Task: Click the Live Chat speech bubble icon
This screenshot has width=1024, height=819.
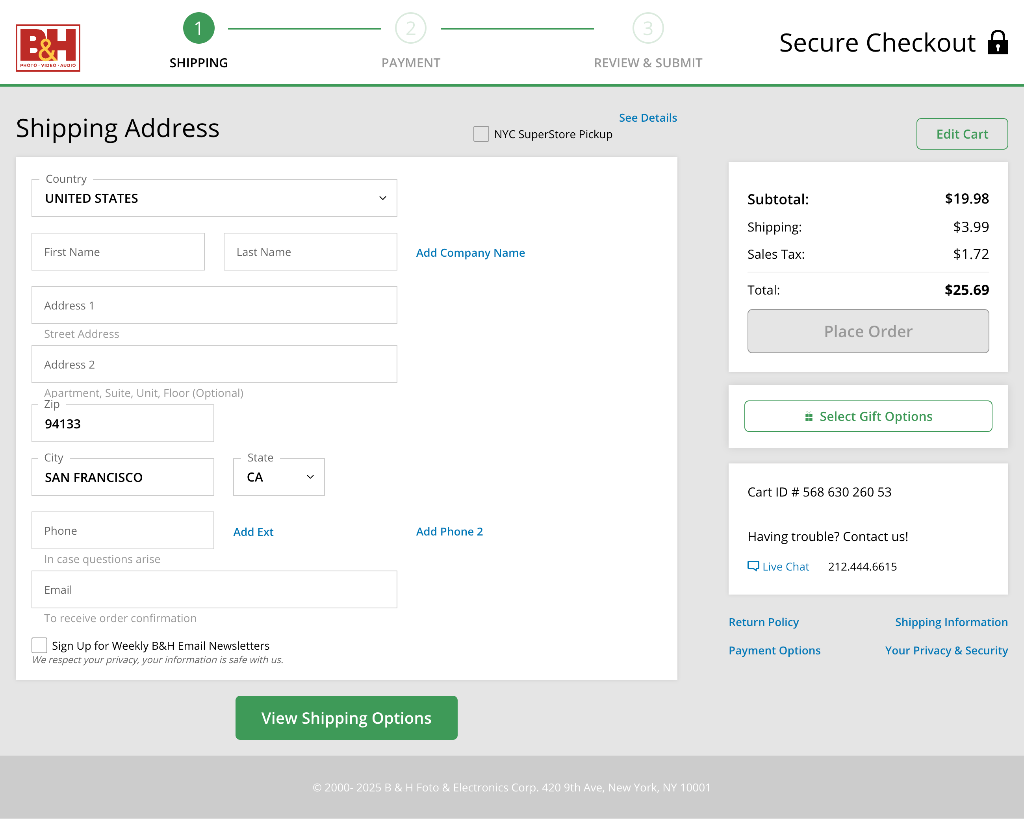Action: 753,566
